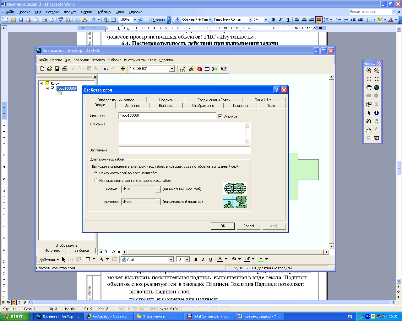Click Windows start button
Viewport: 402px width, 321px height.
tap(15, 316)
